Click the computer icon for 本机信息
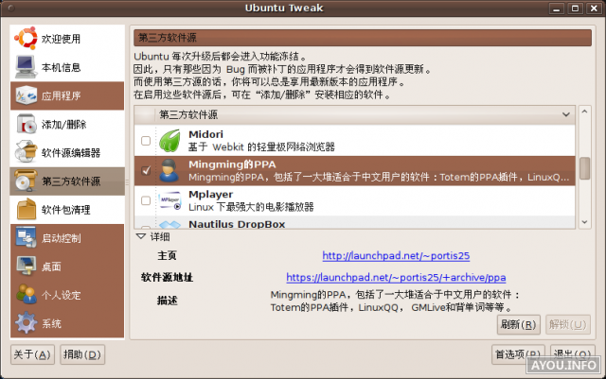This screenshot has width=606, height=379. tap(26, 67)
